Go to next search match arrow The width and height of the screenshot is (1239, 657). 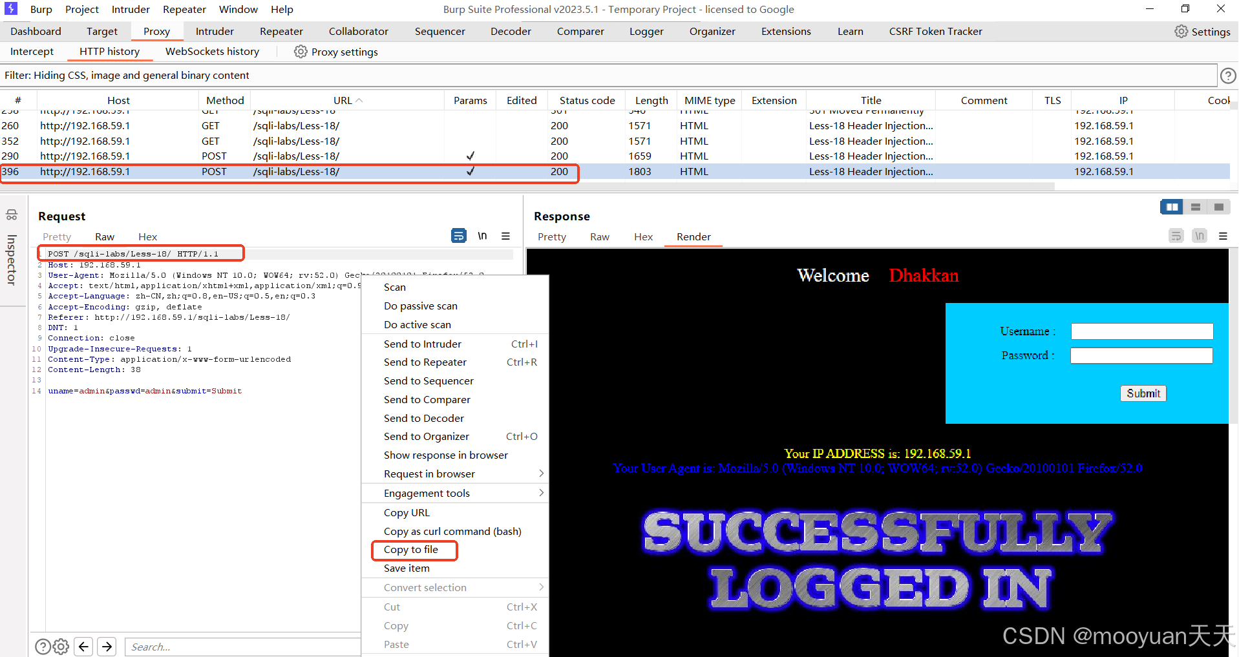coord(107,646)
